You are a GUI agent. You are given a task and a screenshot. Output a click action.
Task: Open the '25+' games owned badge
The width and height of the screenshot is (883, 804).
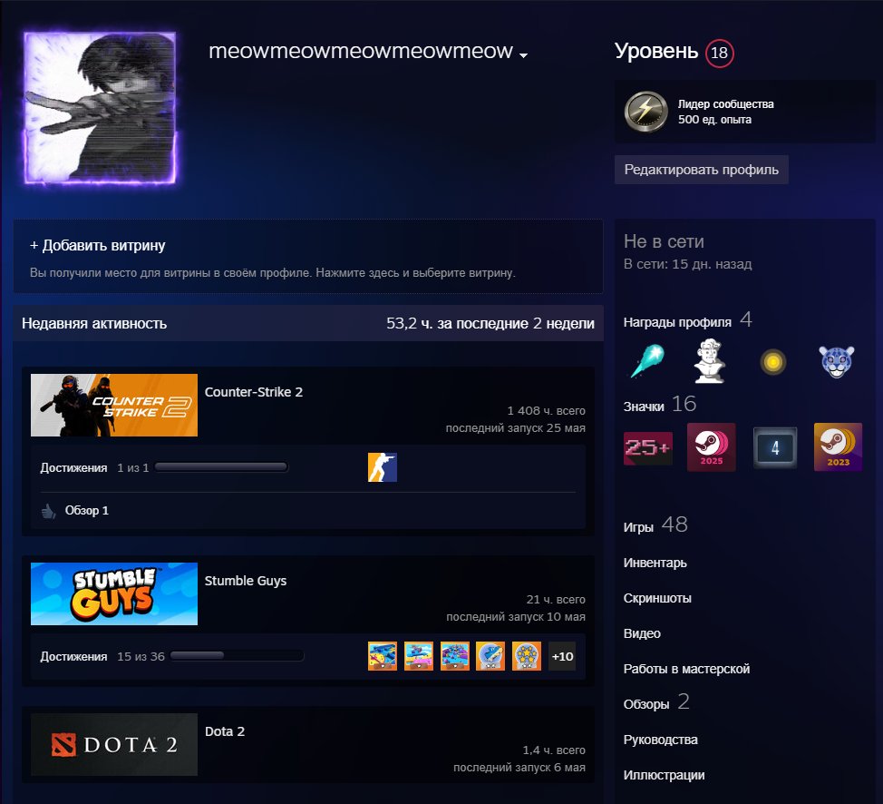click(647, 447)
